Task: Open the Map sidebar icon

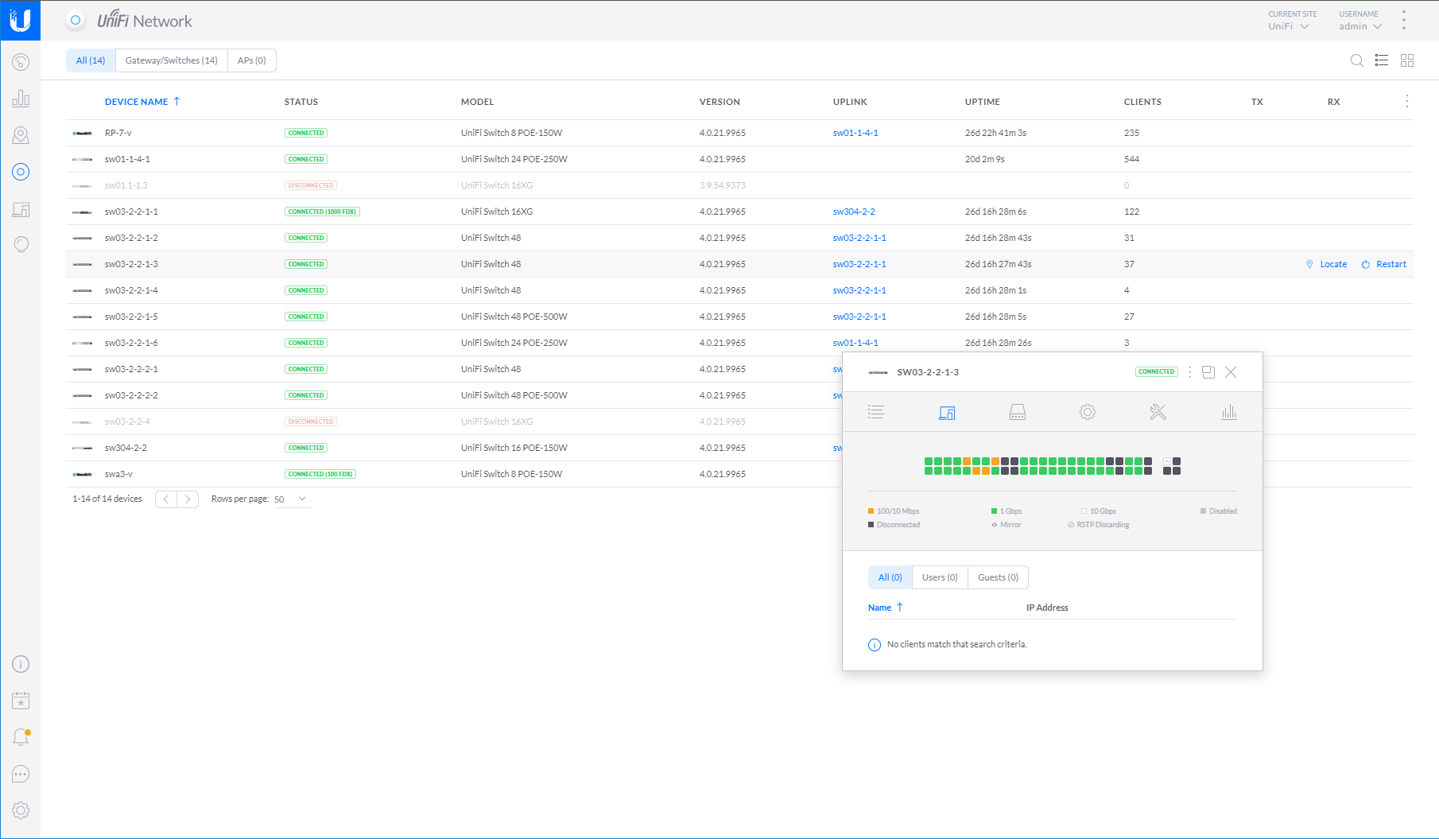Action: click(21, 135)
